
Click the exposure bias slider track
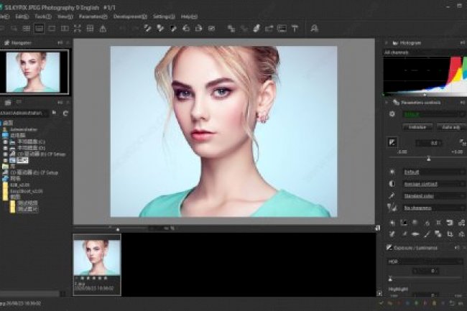429,158
